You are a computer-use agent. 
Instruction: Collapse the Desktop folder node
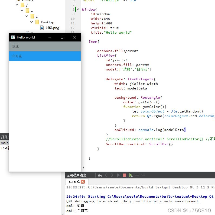coord(31,22)
